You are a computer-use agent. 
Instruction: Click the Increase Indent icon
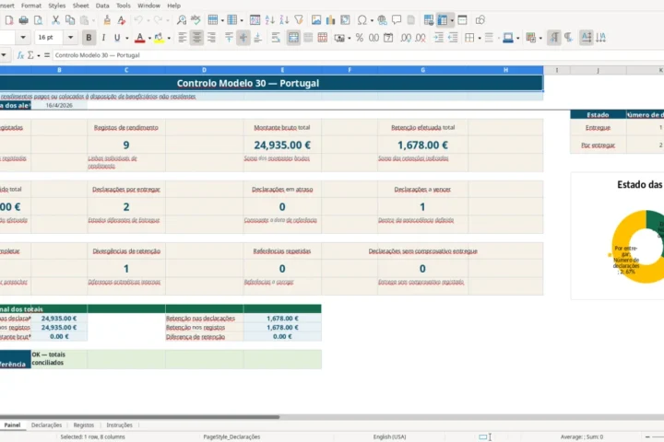coord(438,38)
